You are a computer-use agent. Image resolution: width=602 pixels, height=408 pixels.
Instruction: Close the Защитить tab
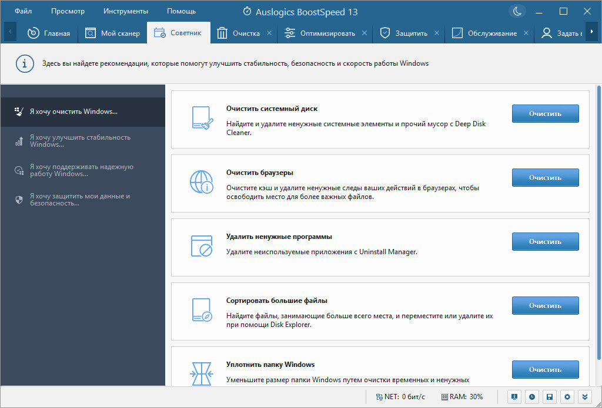click(x=437, y=33)
